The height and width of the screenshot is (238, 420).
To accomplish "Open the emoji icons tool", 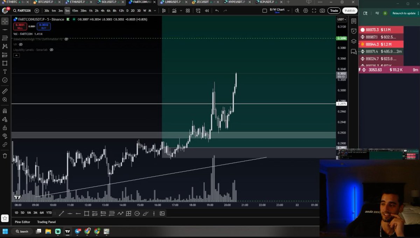I will click(x=5, y=80).
